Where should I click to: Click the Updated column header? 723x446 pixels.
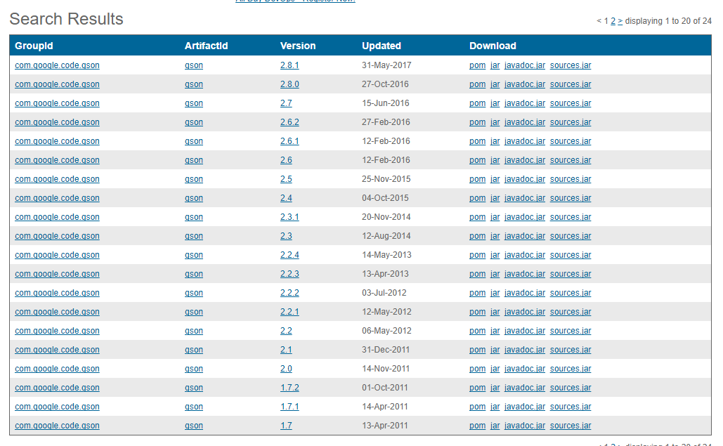382,46
